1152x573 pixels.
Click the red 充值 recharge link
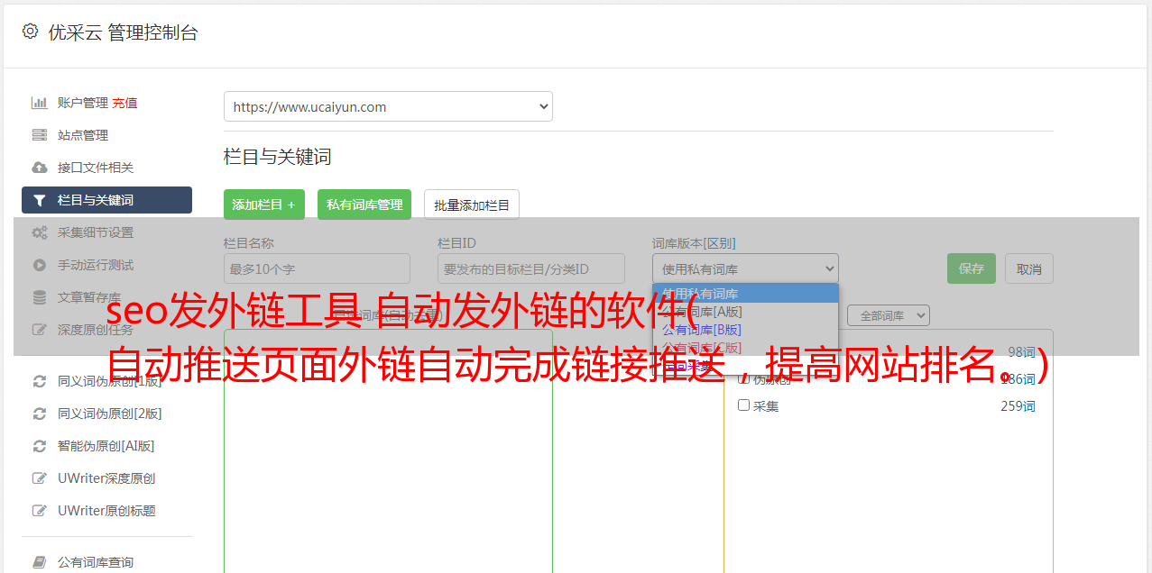coord(124,103)
